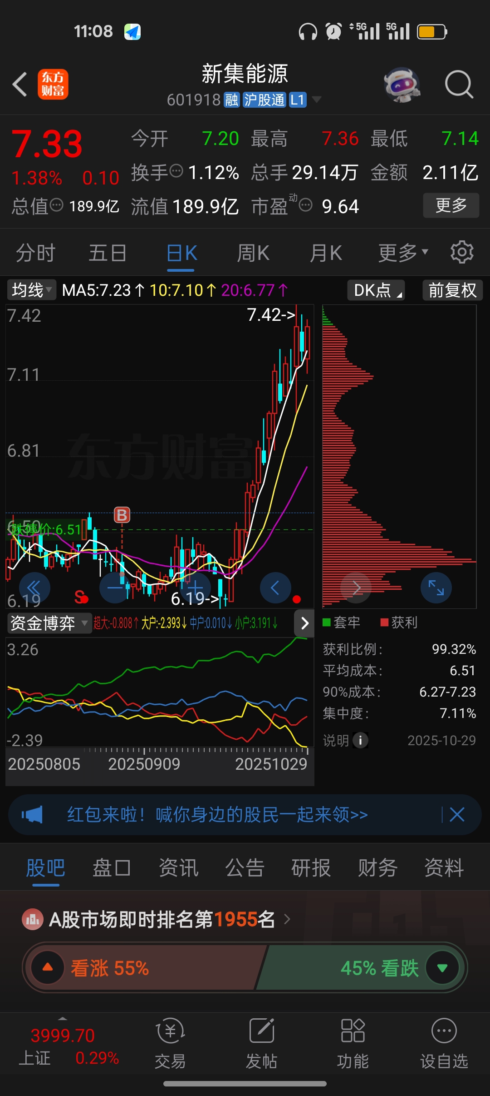The image size is (490, 1096).
Task: Tap right arrow on chip distribution
Action: pyautogui.click(x=356, y=588)
